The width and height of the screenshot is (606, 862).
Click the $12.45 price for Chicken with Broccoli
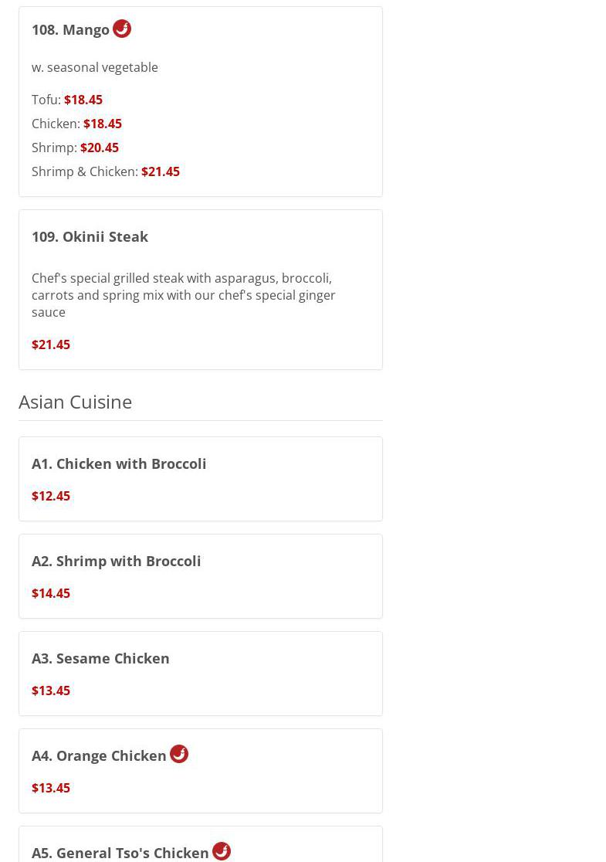point(51,496)
